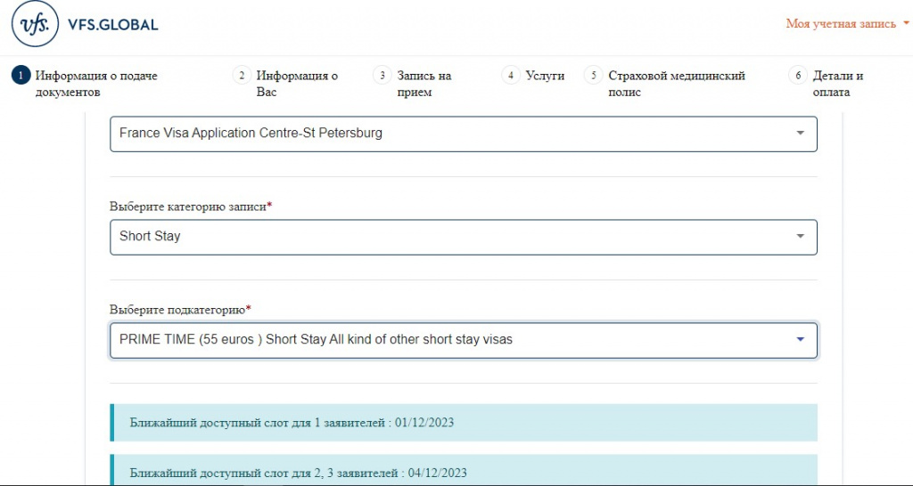Click the VFS Global logo
Image resolution: width=913 pixels, height=486 pixels.
click(85, 24)
